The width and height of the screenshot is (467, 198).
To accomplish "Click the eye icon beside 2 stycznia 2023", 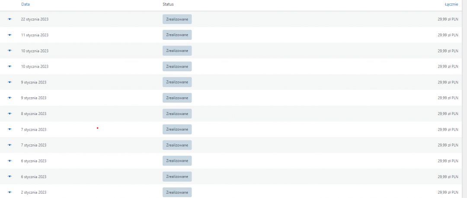I will pos(10,192).
